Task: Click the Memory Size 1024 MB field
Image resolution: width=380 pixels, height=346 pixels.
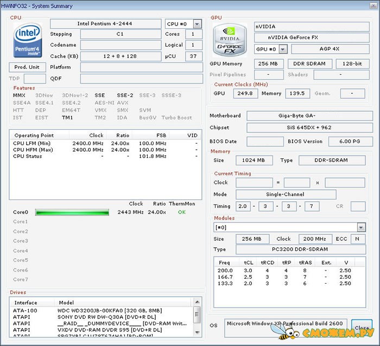Action: pyautogui.click(x=254, y=161)
